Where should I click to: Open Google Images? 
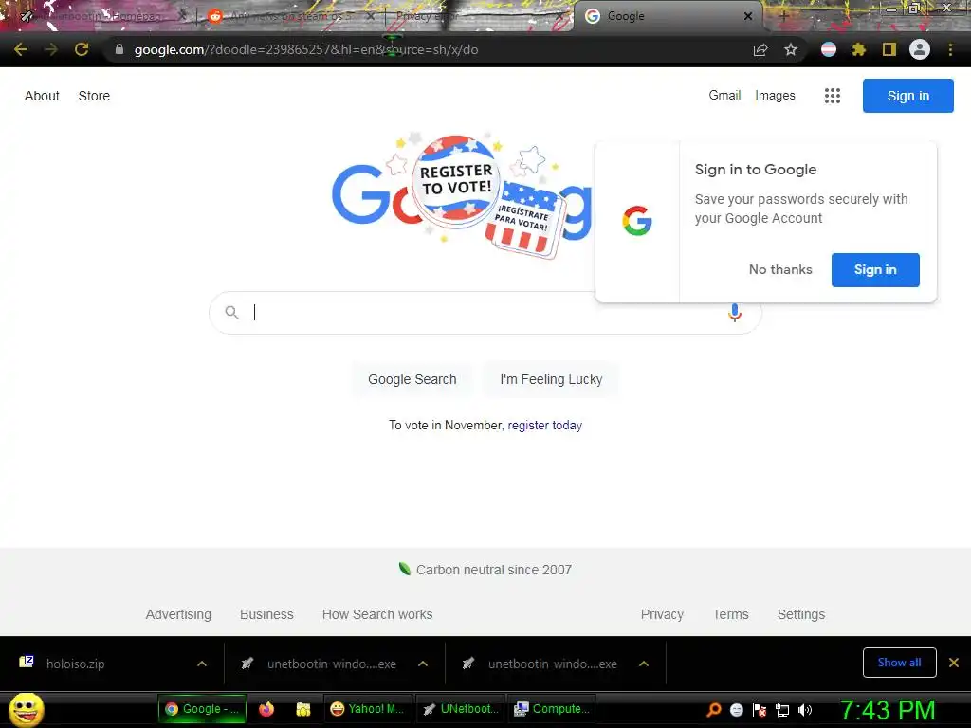[x=775, y=96]
